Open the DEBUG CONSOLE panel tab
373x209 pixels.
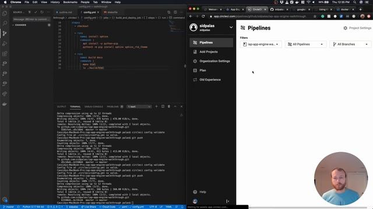[x=94, y=107]
